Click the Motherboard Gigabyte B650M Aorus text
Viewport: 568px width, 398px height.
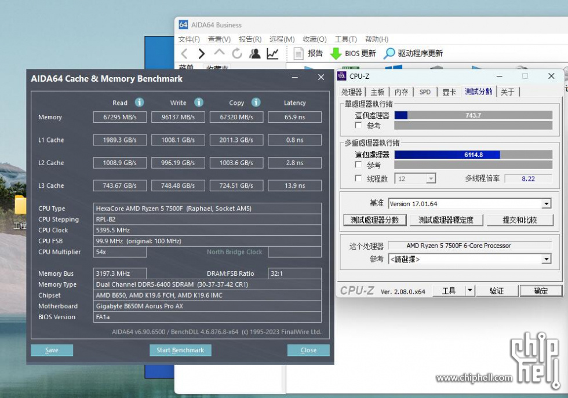coord(140,306)
